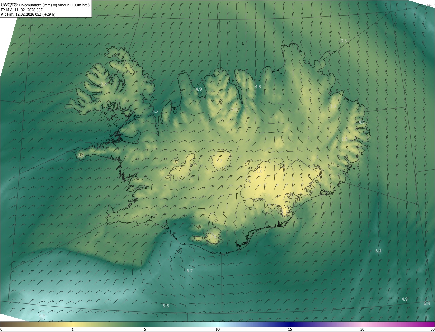Click the 3.3 value label on map
435x332 pixels.
click(x=344, y=41)
